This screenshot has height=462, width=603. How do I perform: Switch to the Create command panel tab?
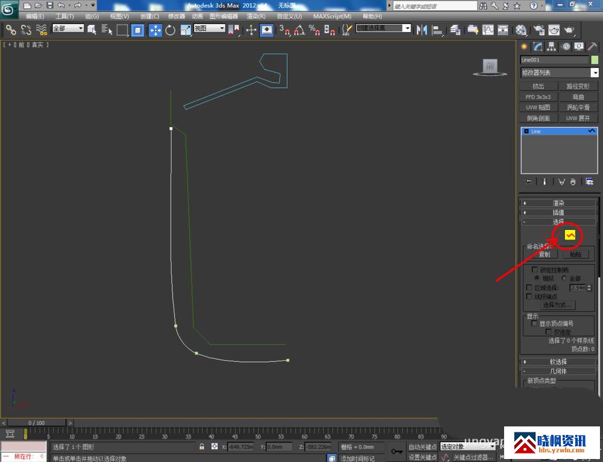click(524, 46)
